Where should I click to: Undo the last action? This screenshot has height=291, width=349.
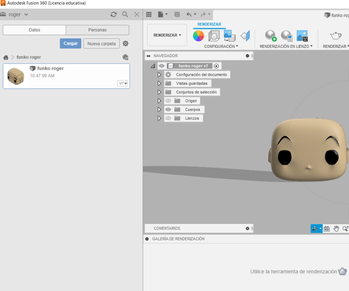(189, 15)
